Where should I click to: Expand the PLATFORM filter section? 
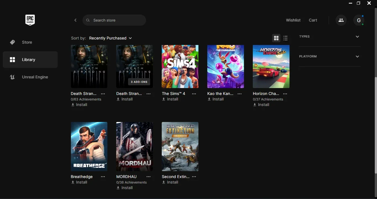(330, 57)
